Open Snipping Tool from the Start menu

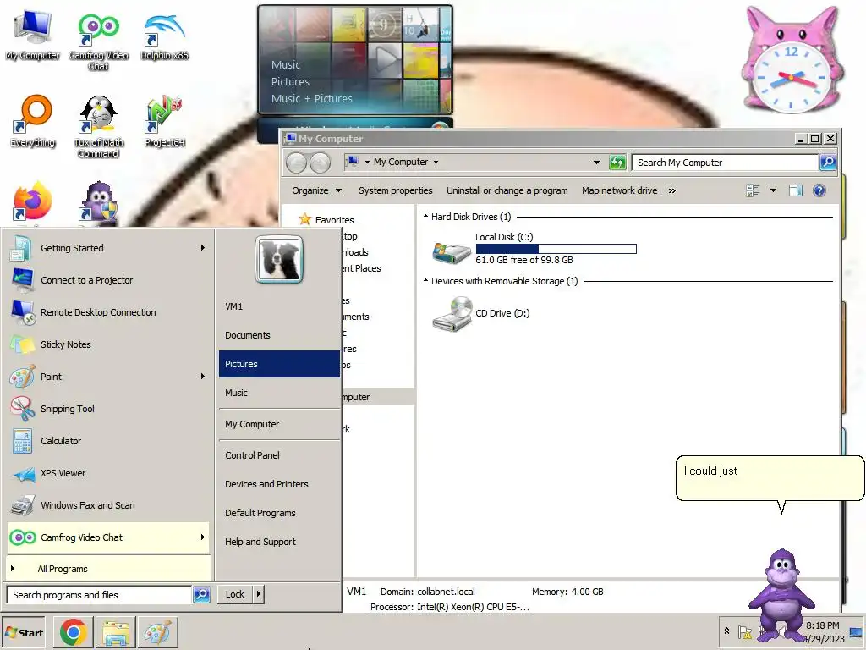[108, 409]
